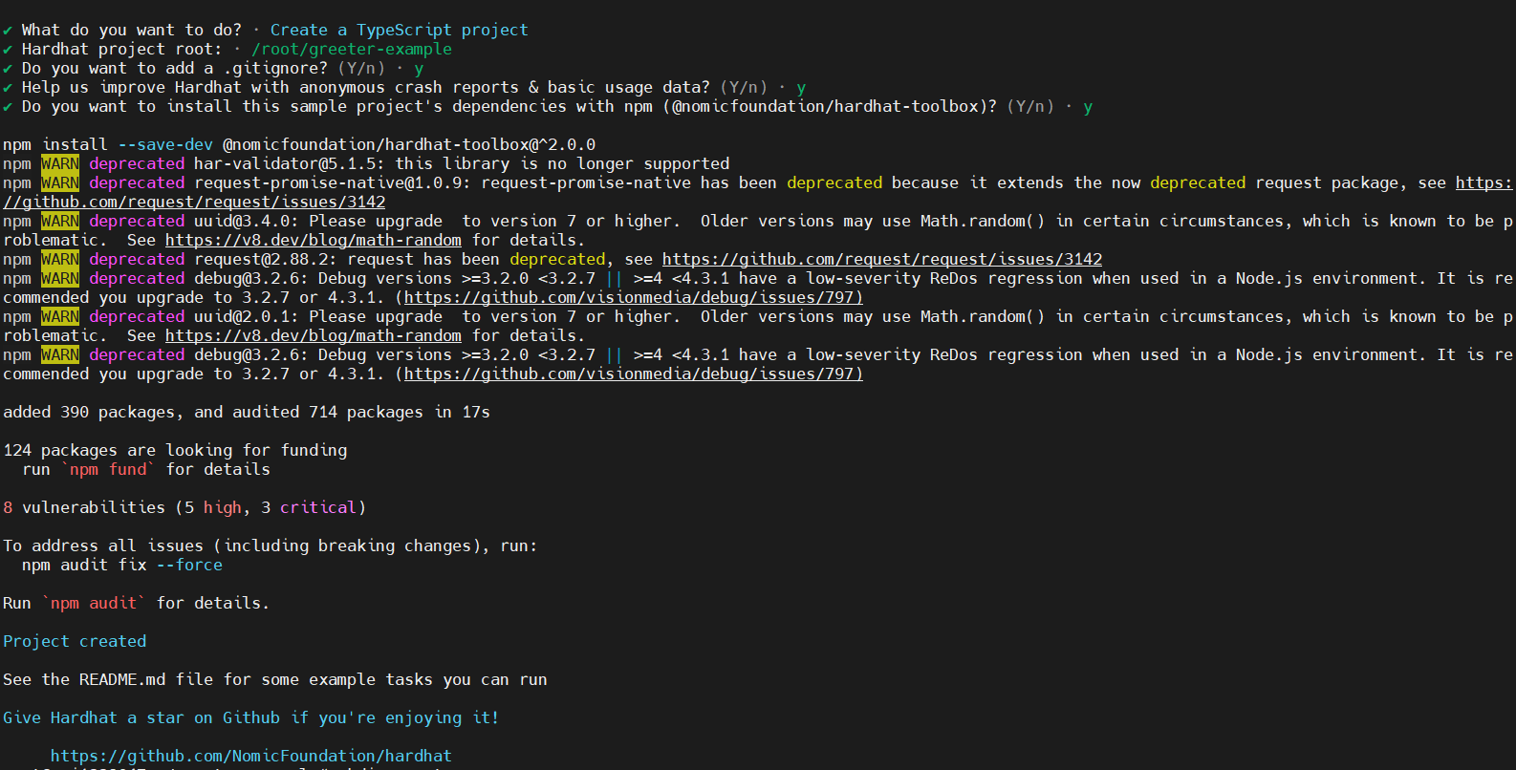Click the 'Project created' message
Image resolution: width=1516 pixels, height=770 pixels.
tap(75, 641)
